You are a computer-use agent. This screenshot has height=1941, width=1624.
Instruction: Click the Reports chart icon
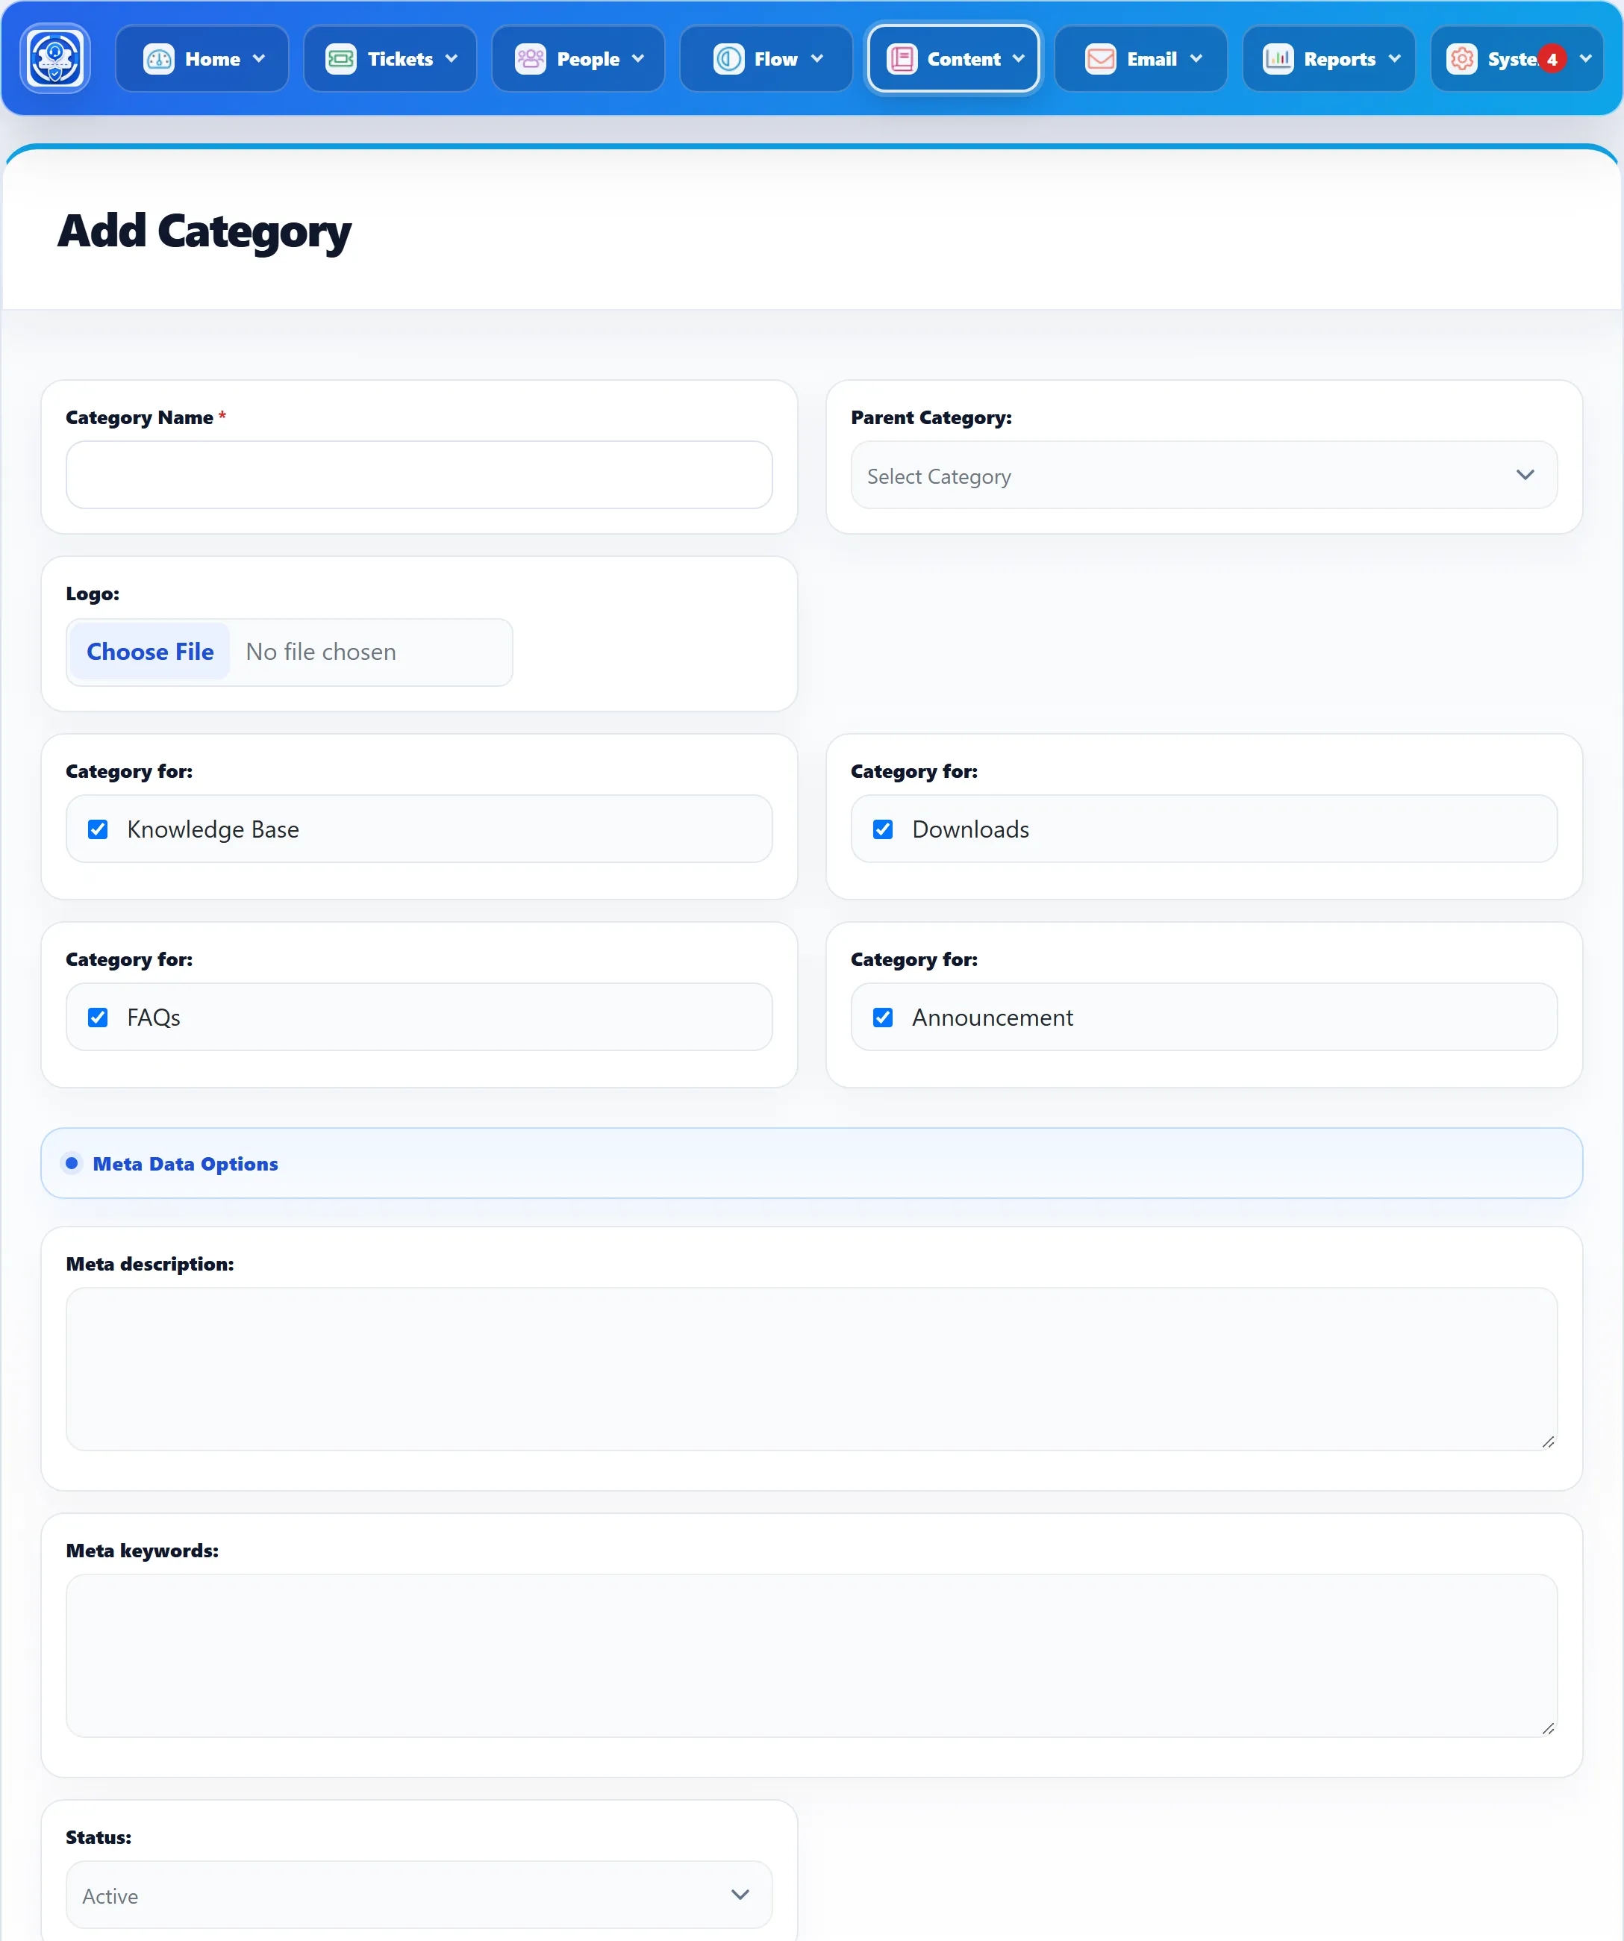click(x=1278, y=59)
